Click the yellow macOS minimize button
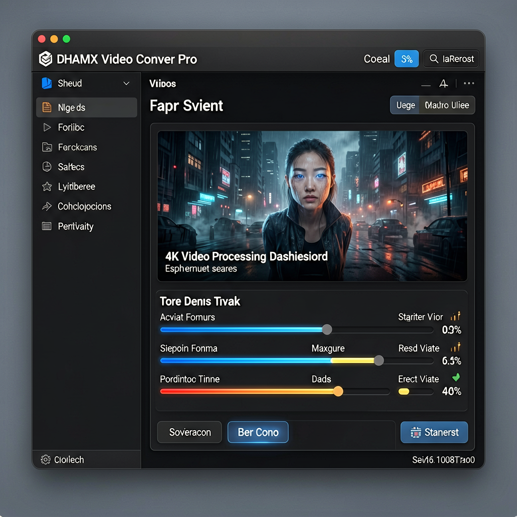 pyautogui.click(x=54, y=39)
